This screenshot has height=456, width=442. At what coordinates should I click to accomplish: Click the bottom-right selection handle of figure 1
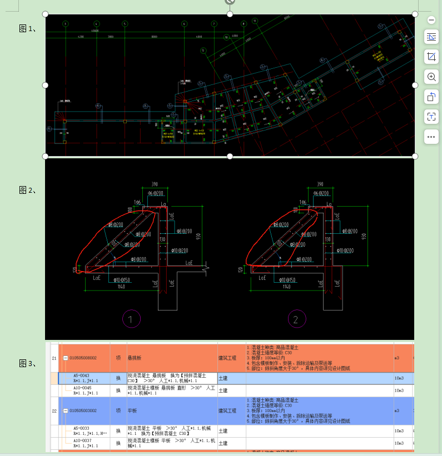click(415, 157)
